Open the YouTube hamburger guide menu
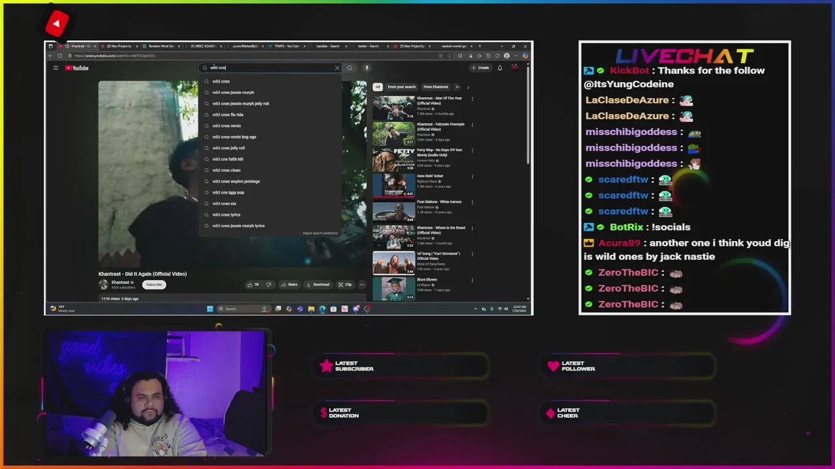Image resolution: width=835 pixels, height=469 pixels. (55, 68)
